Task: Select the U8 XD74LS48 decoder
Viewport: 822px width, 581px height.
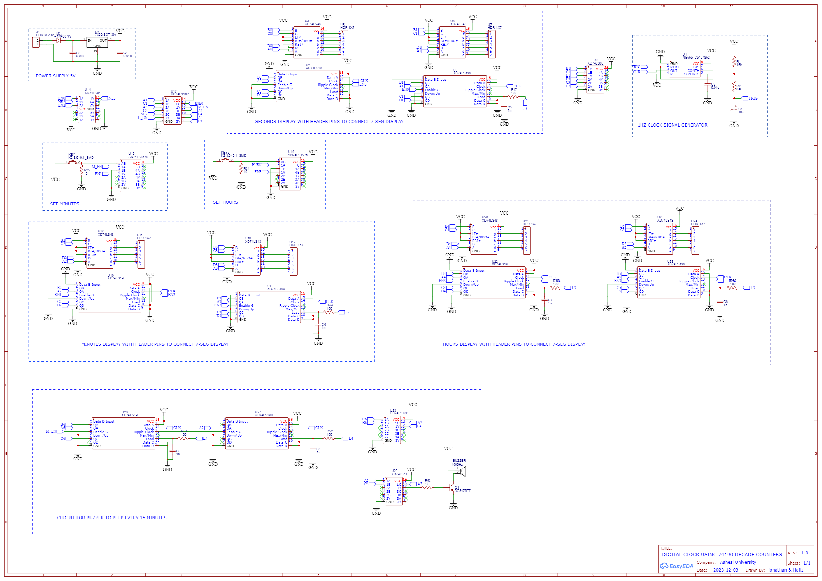Action: coord(452,42)
